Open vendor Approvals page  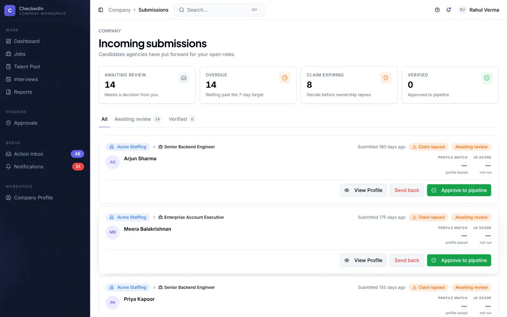click(45, 123)
